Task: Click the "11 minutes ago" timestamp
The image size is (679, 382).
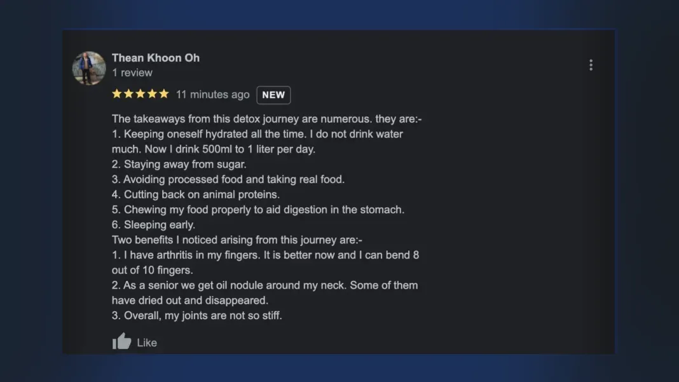Action: (212, 95)
